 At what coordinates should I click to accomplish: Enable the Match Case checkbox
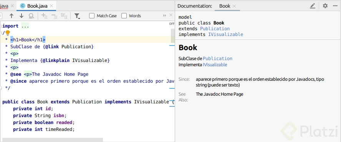92,16
